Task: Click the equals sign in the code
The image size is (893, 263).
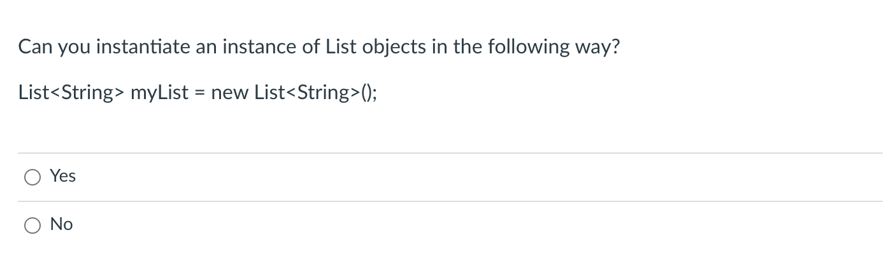Action: 200,94
